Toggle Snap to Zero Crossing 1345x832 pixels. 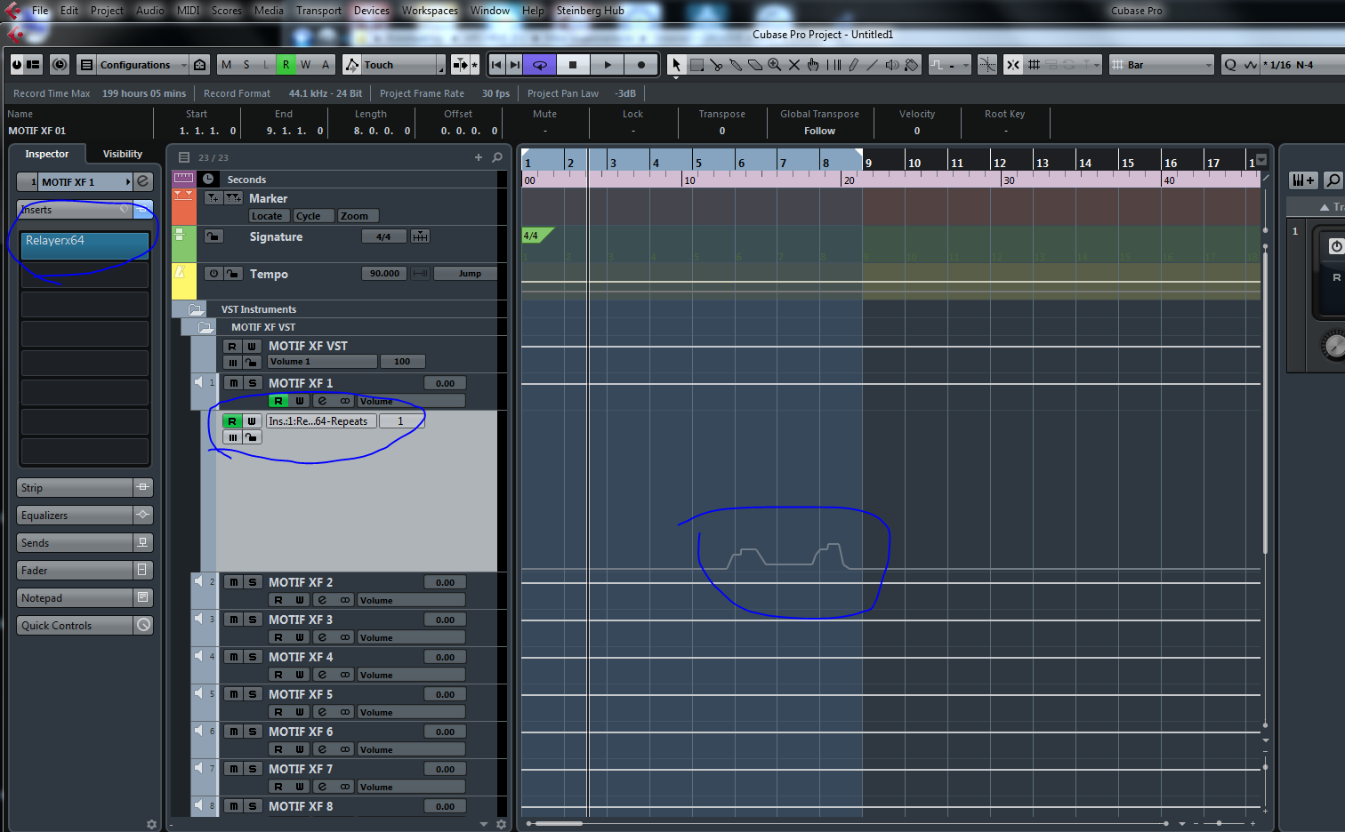[x=987, y=65]
